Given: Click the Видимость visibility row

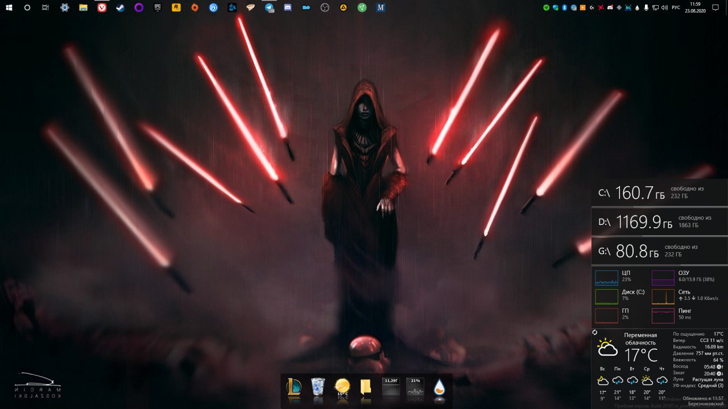Looking at the screenshot, I should point(698,347).
